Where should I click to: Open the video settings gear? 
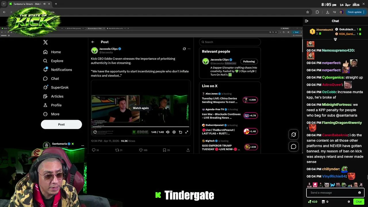tap(174, 132)
